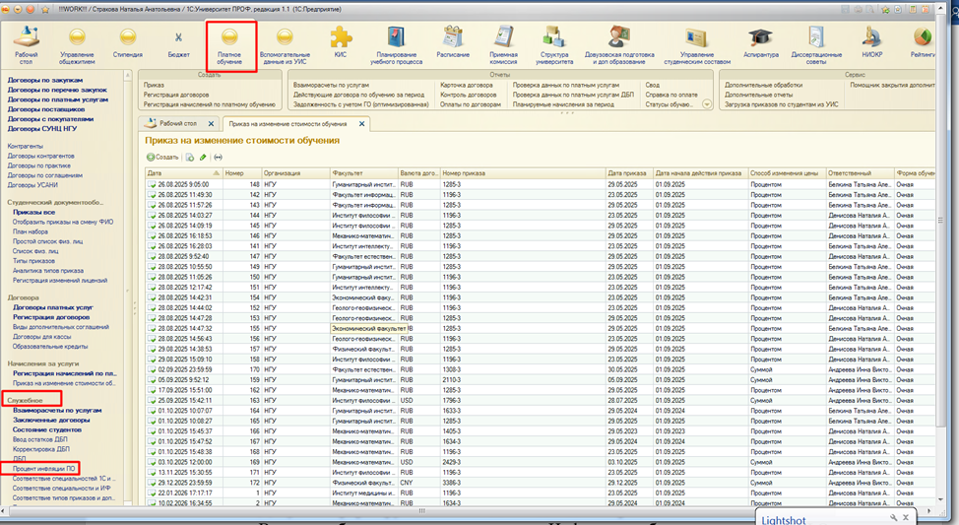Image resolution: width=959 pixels, height=525 pixels.
Task: Select the row with order number 148
Action: (254, 183)
